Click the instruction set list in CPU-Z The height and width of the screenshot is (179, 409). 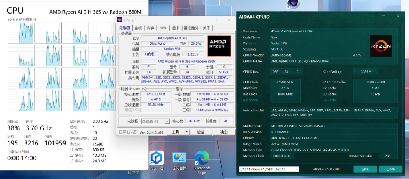187,80
